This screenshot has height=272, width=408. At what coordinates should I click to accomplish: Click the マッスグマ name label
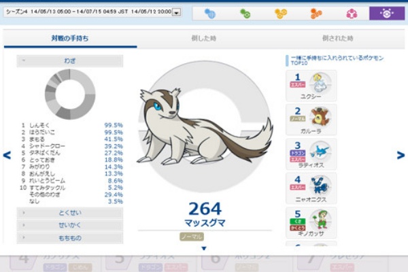pyautogui.click(x=205, y=223)
